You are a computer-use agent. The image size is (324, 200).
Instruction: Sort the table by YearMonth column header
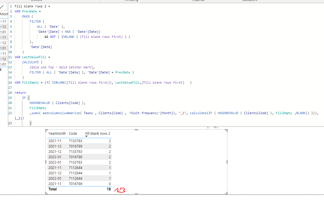coord(57,133)
